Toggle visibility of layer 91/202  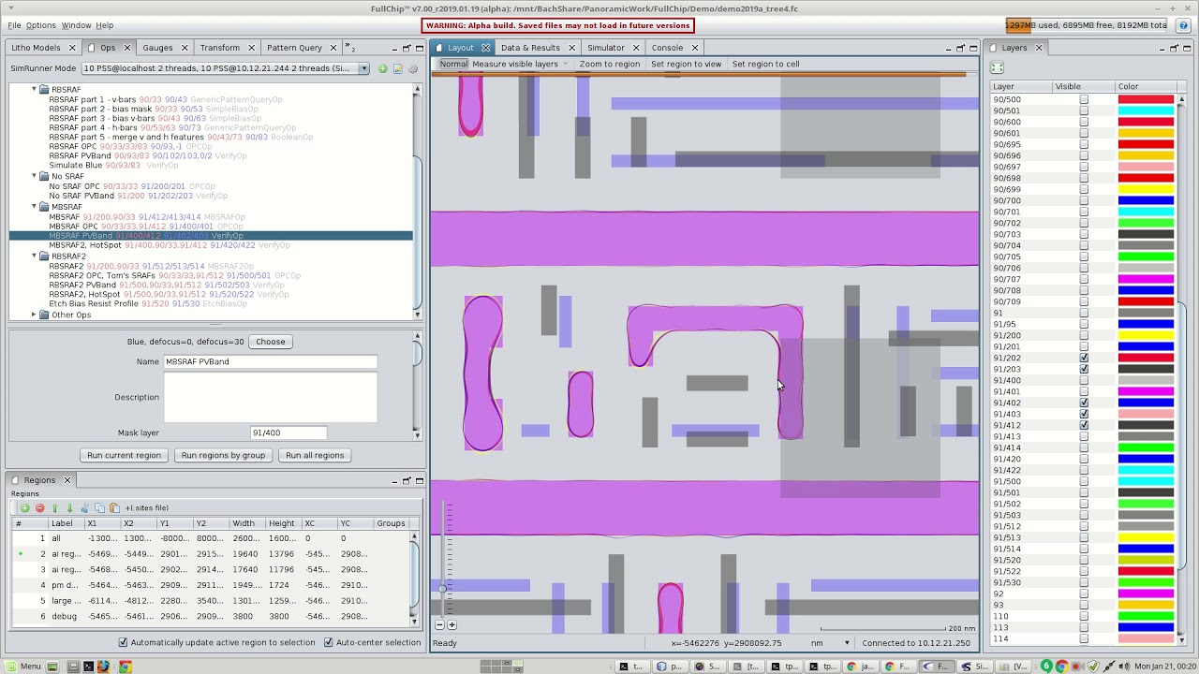tap(1084, 358)
